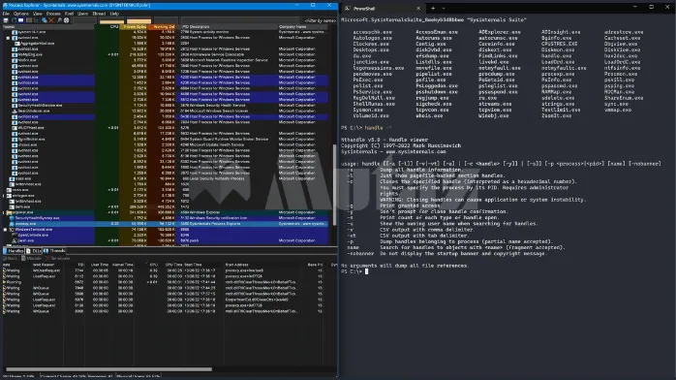Click the PowerShell tab icon in Terminal
The image size is (676, 380).
click(348, 8)
